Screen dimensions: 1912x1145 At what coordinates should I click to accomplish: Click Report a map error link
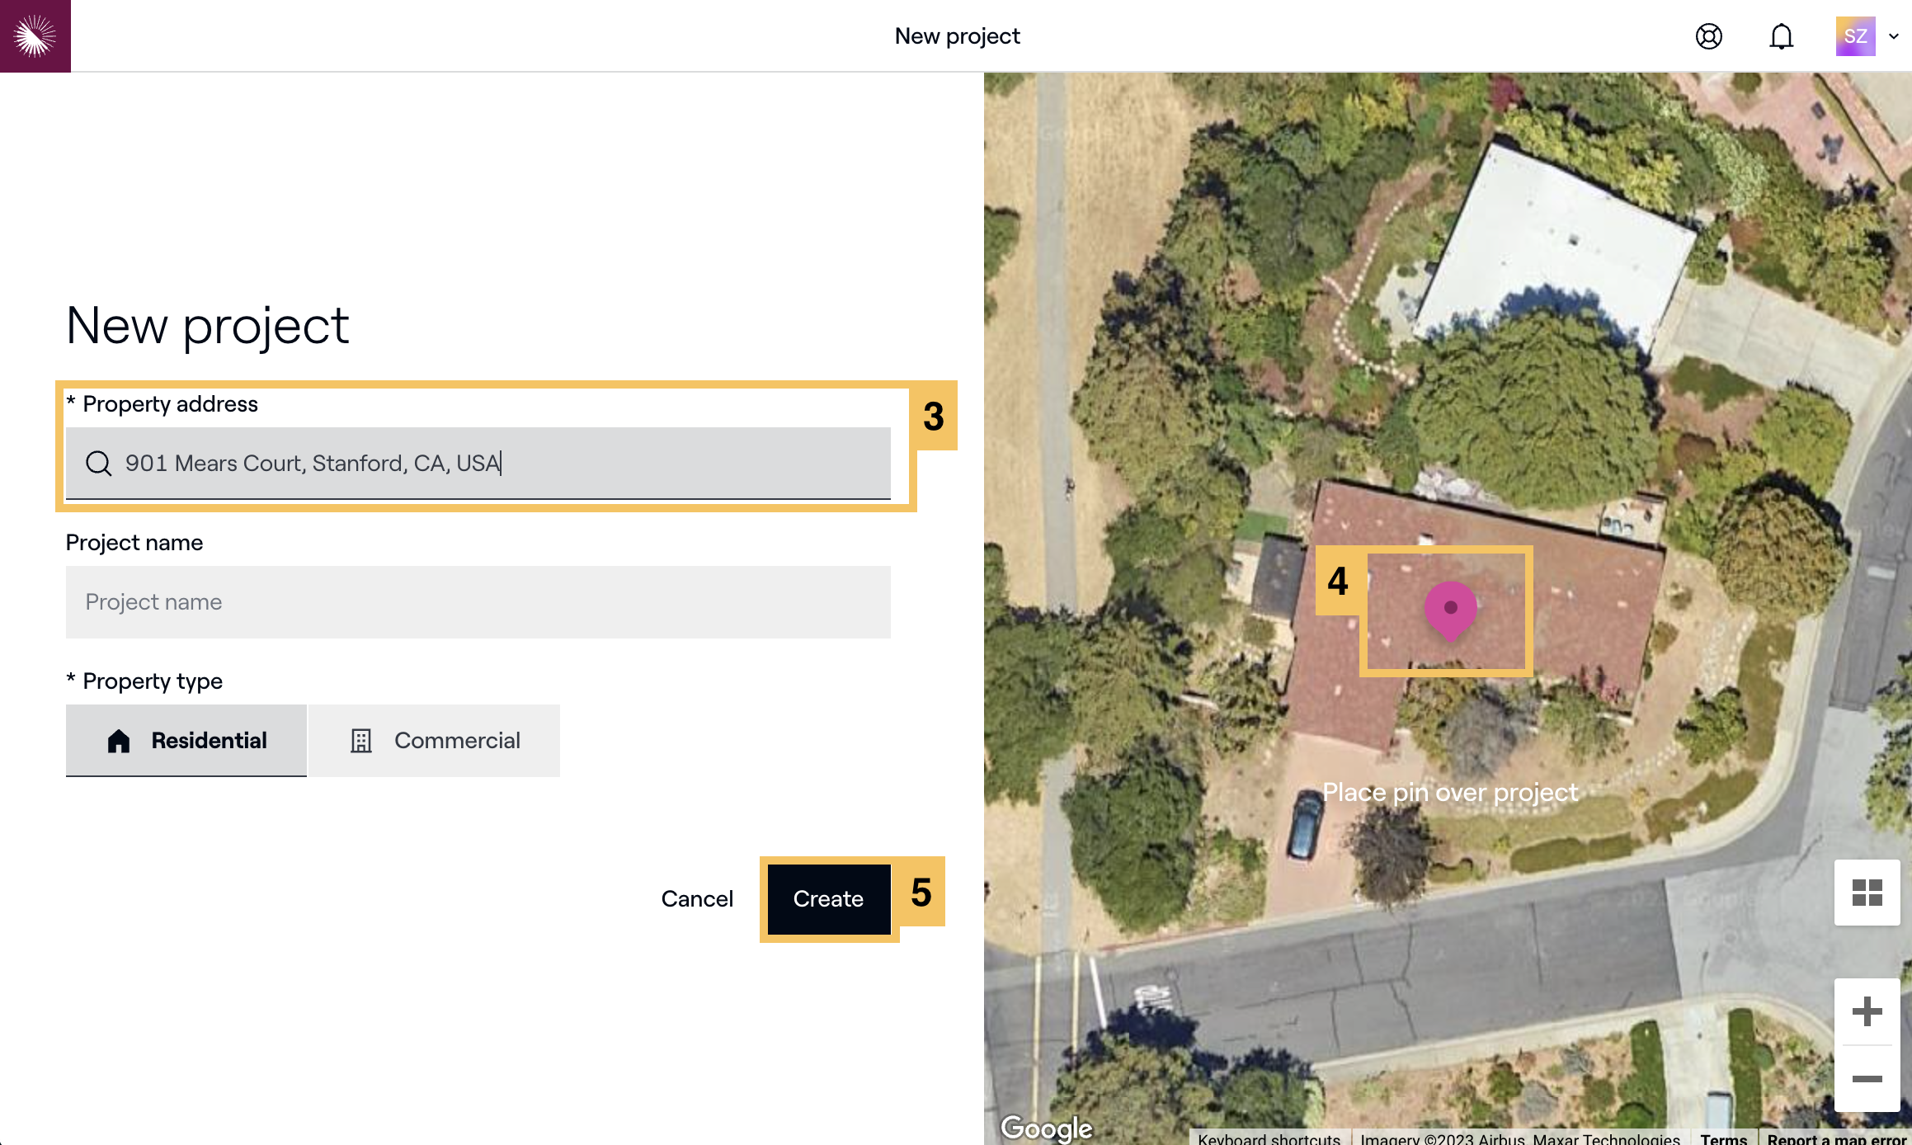[x=1836, y=1138]
